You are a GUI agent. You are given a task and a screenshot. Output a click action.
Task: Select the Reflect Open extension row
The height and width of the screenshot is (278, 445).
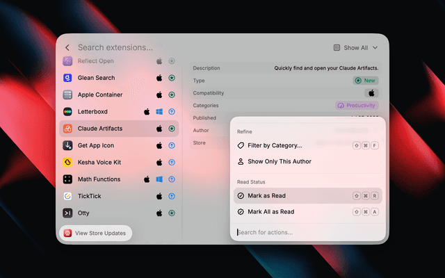point(119,61)
